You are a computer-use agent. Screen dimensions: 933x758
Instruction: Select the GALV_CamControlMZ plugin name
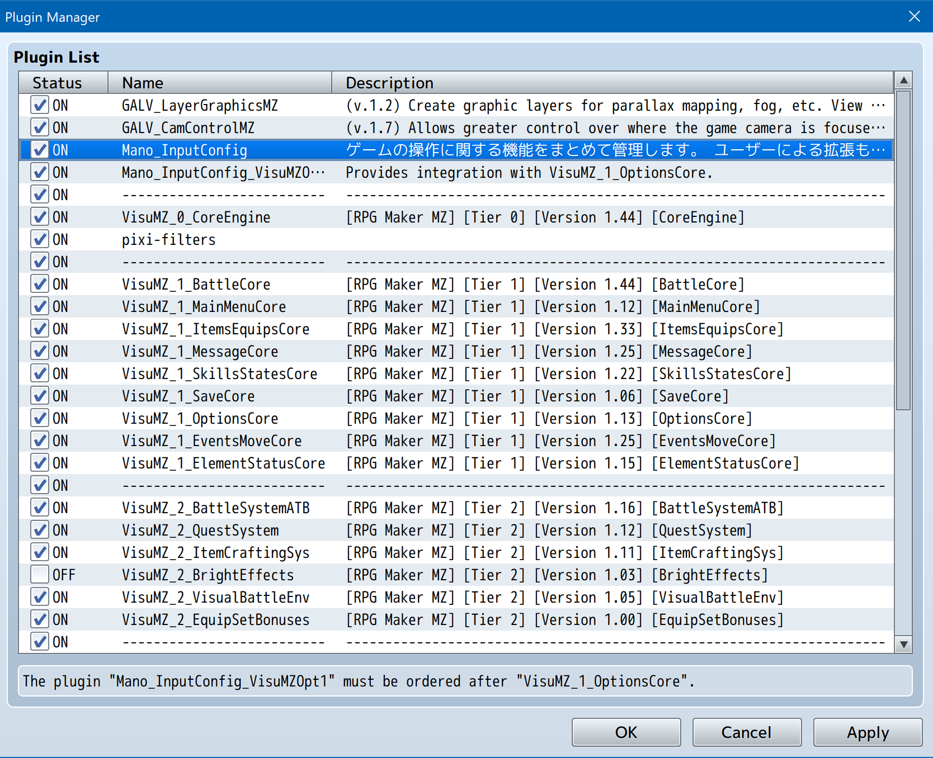click(188, 127)
